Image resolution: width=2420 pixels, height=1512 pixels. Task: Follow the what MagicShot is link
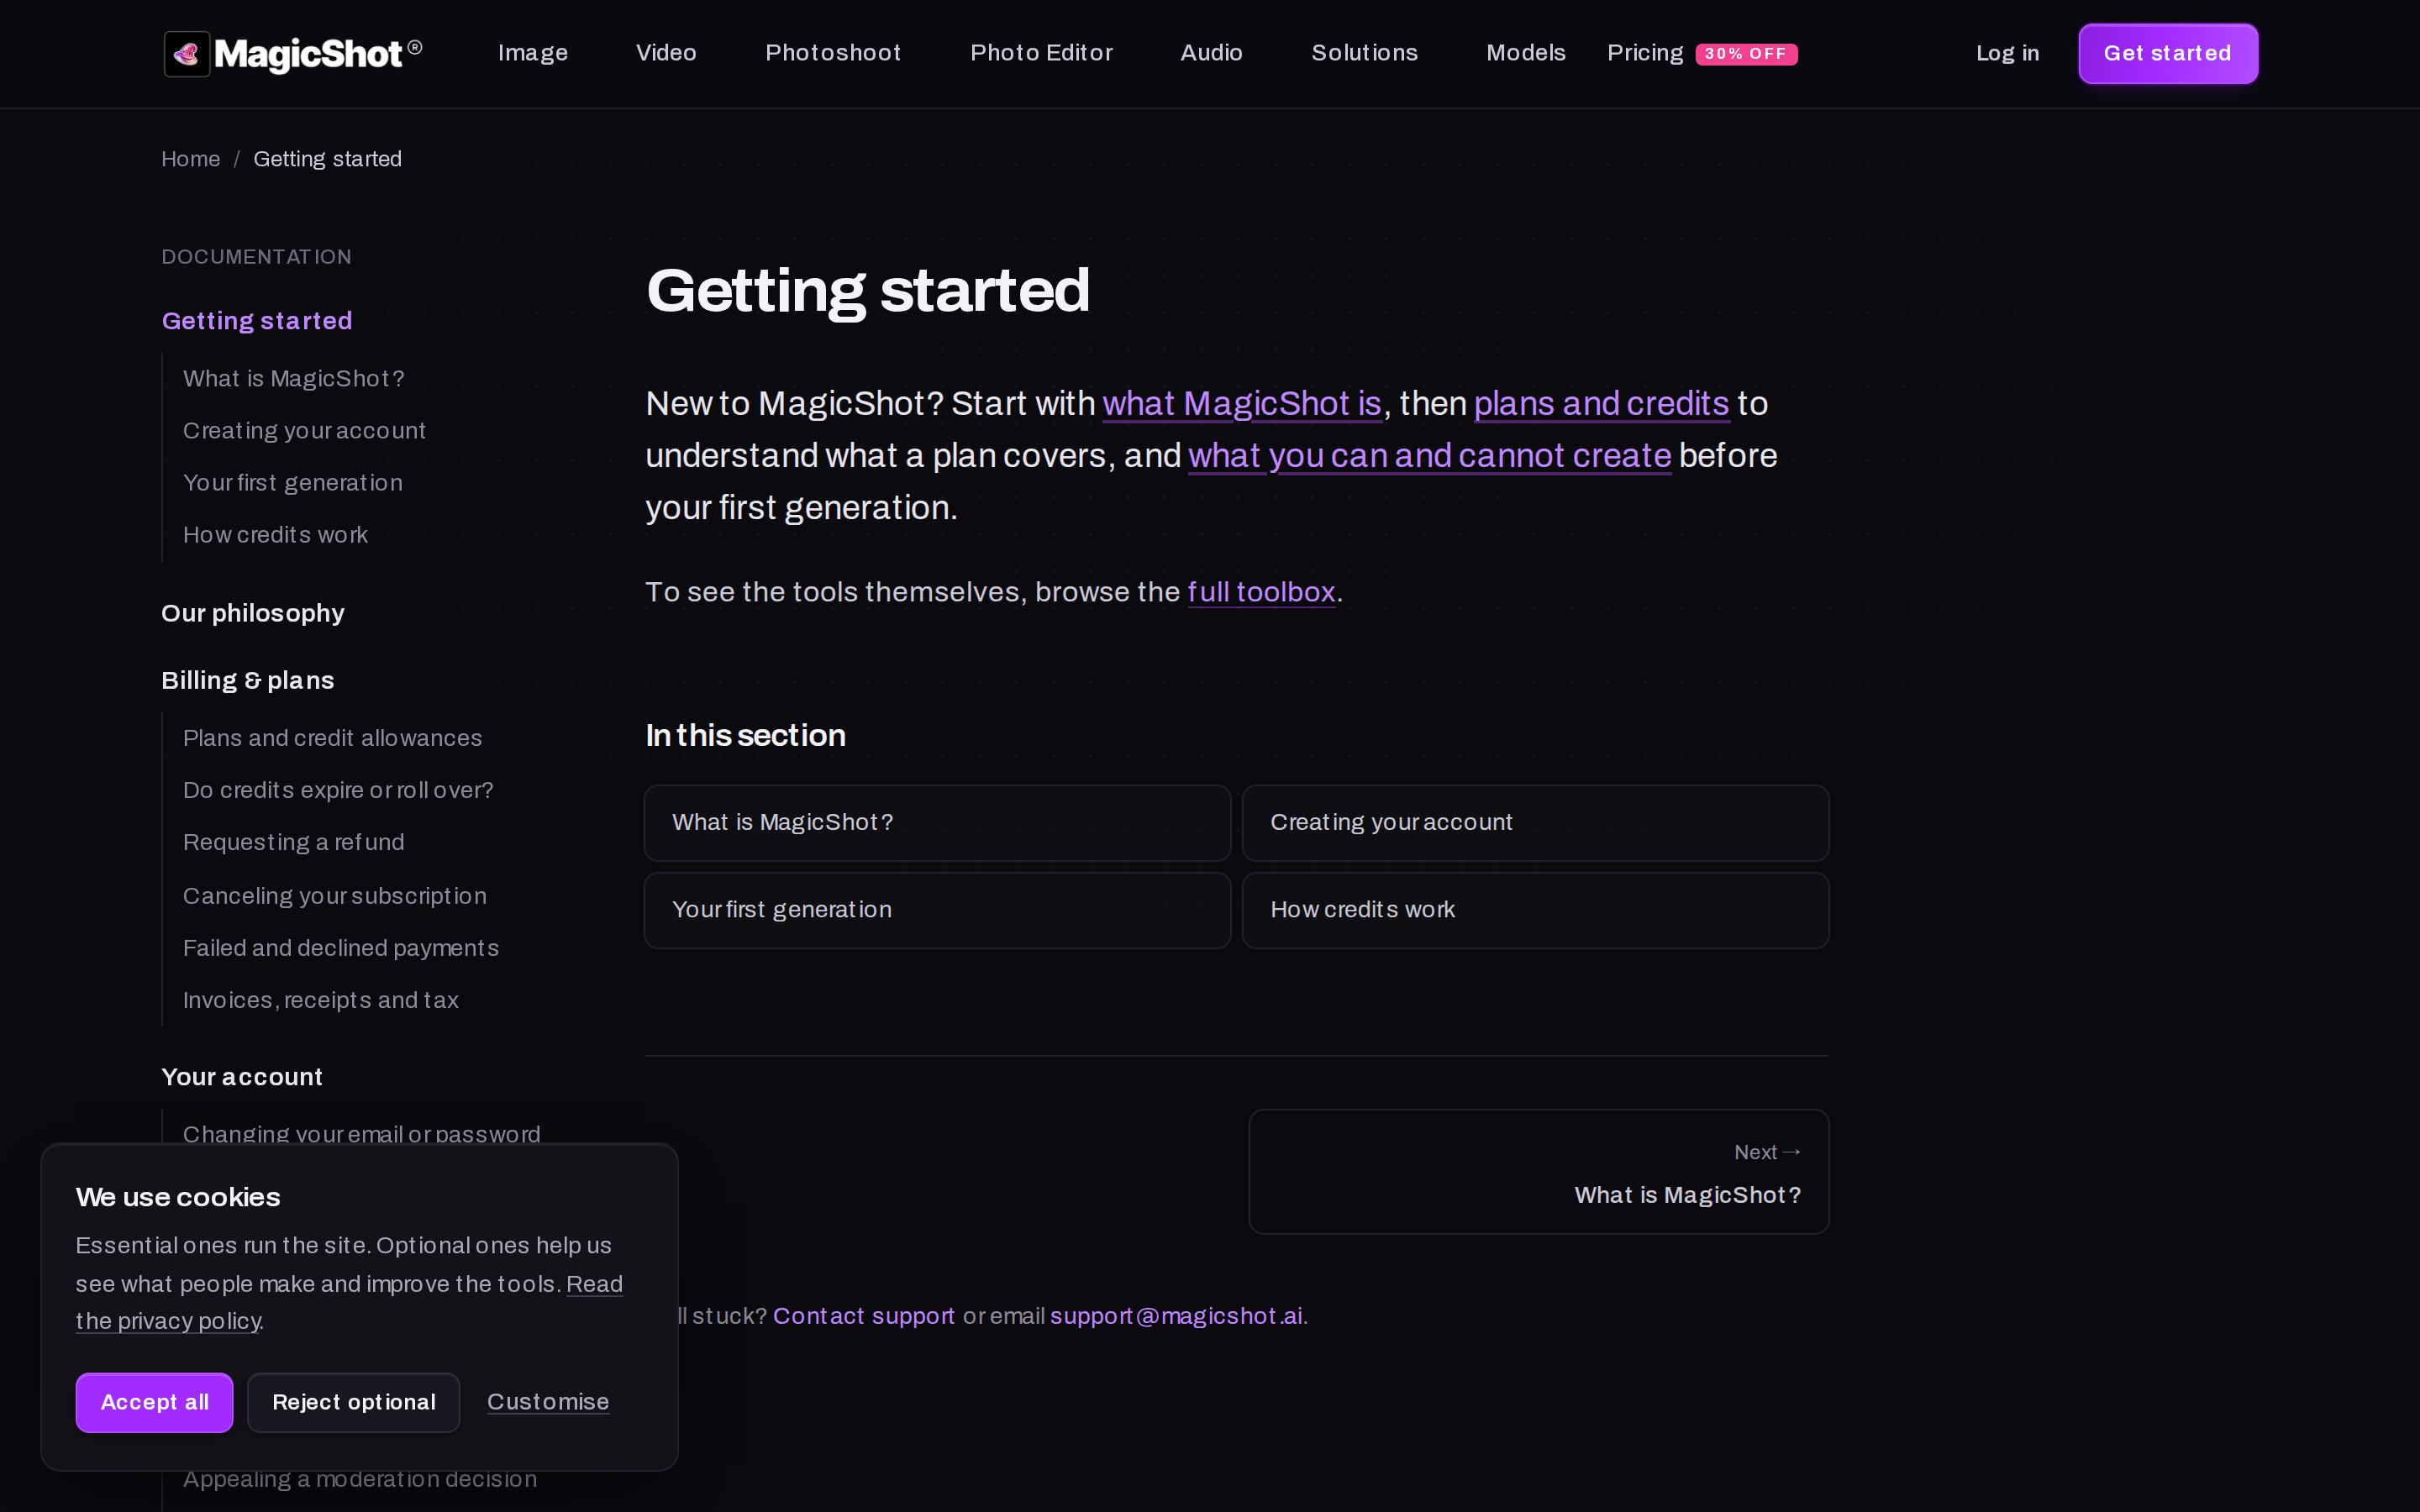coord(1242,404)
